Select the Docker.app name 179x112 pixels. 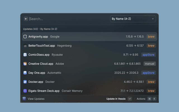point(36,82)
